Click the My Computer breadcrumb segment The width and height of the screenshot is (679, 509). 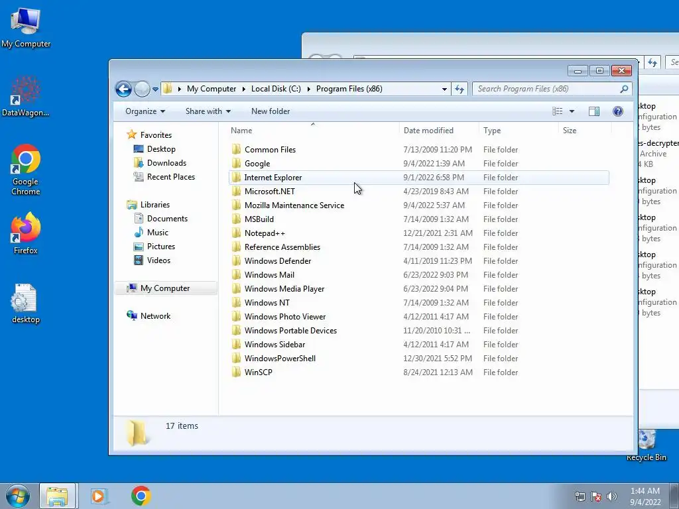(212, 89)
